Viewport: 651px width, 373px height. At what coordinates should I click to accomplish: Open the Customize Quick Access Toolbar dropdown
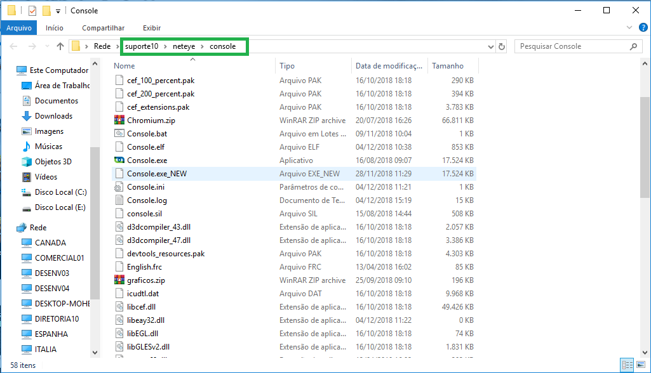pyautogui.click(x=58, y=11)
